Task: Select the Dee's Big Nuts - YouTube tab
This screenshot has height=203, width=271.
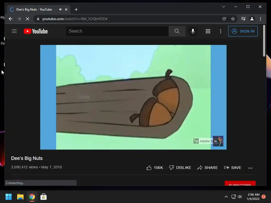Action: [x=39, y=10]
